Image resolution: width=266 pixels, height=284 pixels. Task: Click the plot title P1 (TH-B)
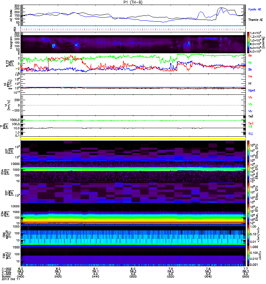(133, 2)
